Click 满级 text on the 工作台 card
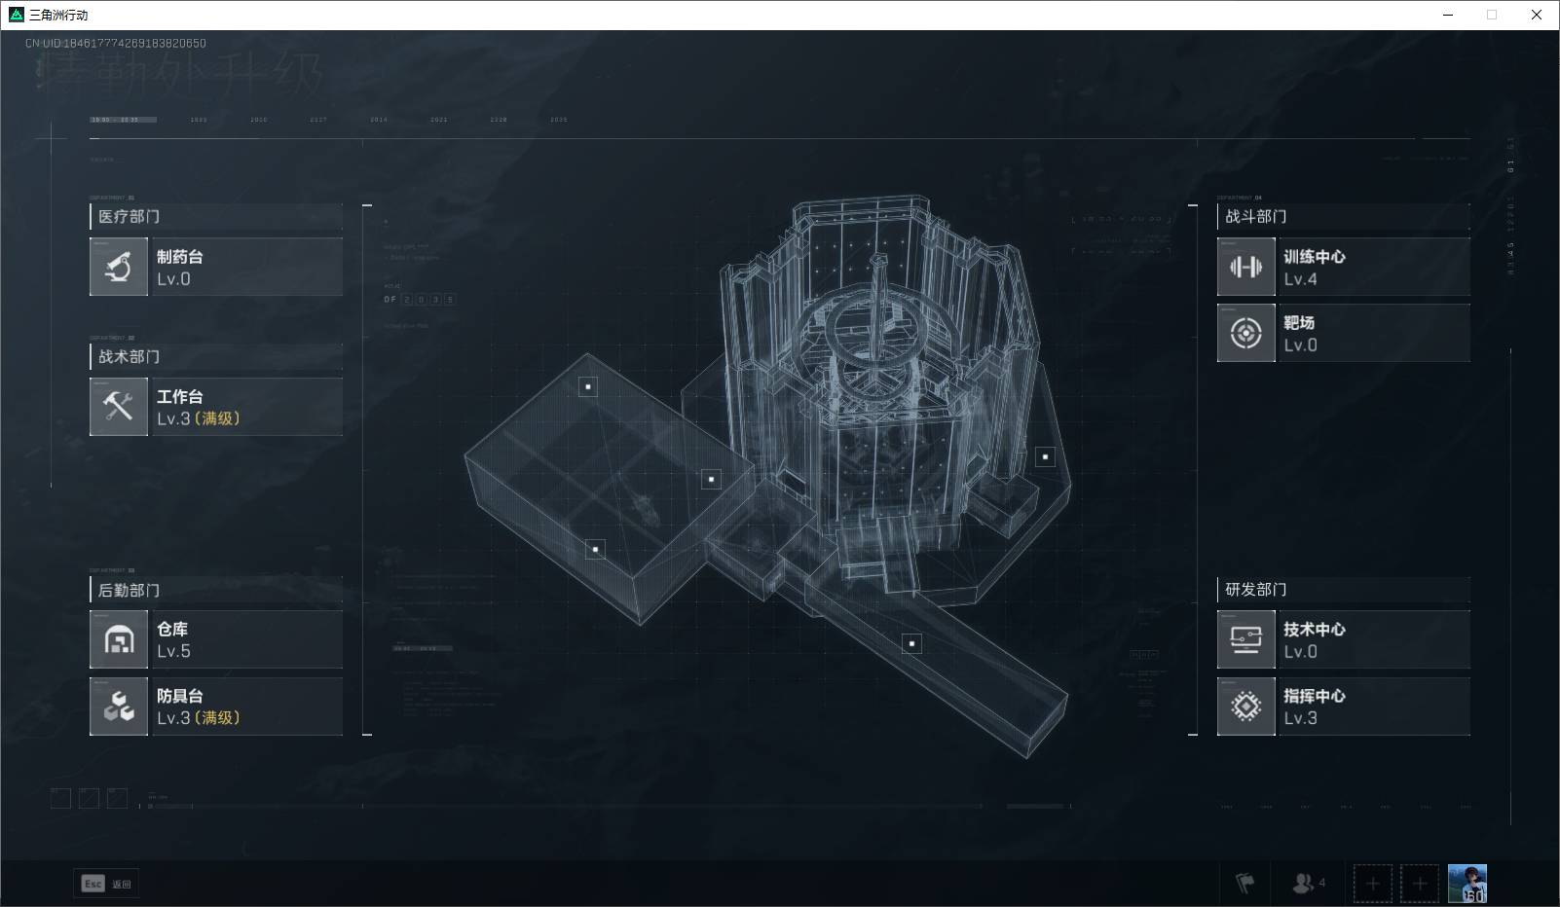This screenshot has height=907, width=1560. (217, 418)
